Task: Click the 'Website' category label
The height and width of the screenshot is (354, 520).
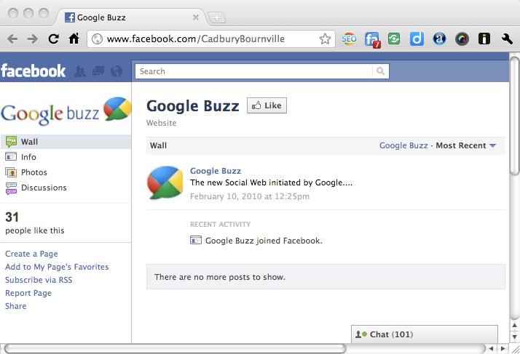Action: pos(161,123)
